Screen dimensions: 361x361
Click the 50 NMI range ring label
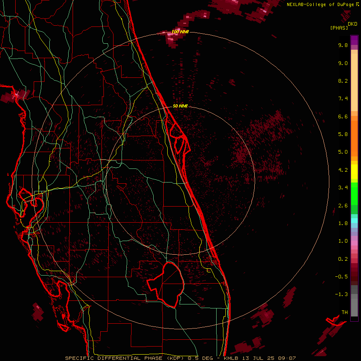coord(180,106)
